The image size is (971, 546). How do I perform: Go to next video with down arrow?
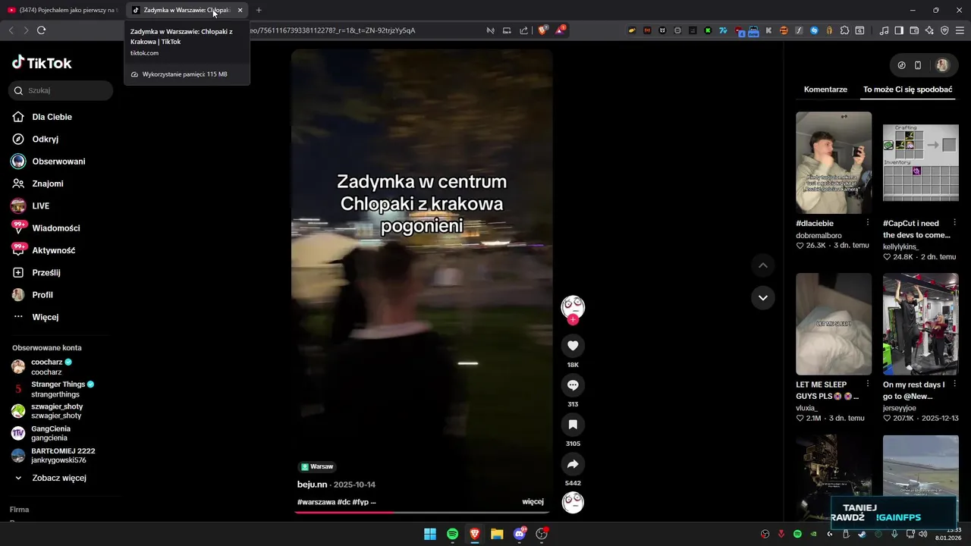tap(762, 298)
